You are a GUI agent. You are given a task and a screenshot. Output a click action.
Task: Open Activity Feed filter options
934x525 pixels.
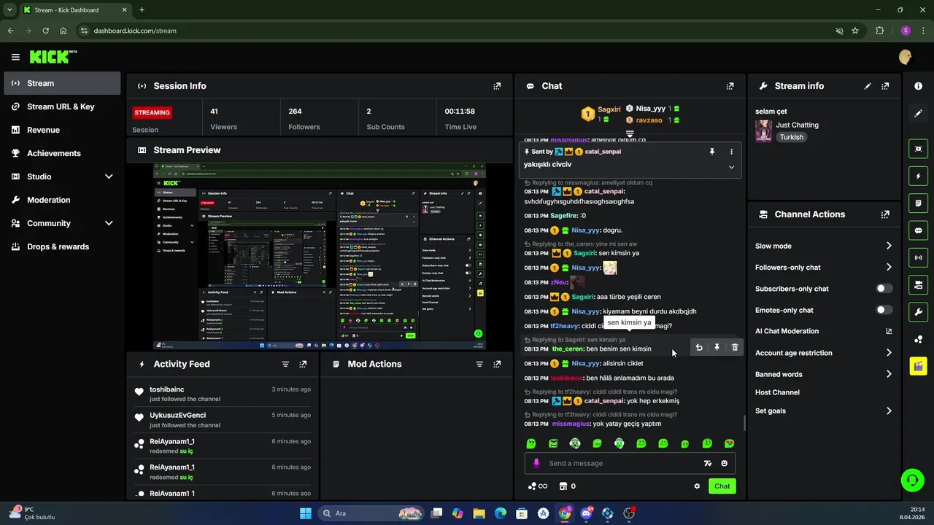click(x=285, y=364)
